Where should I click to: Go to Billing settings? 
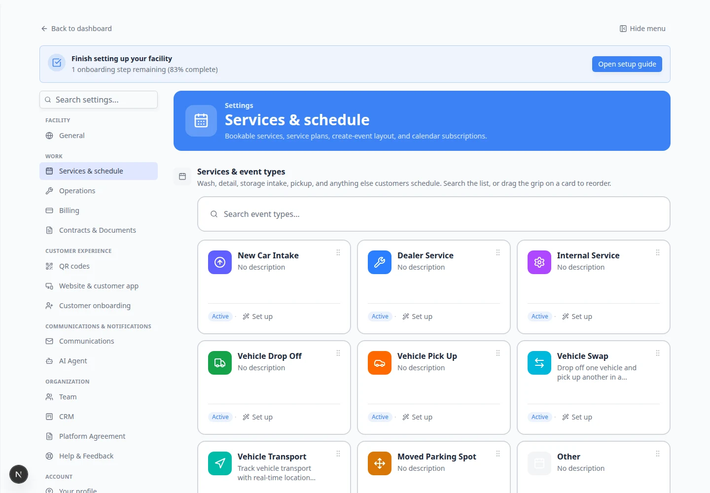99,211
